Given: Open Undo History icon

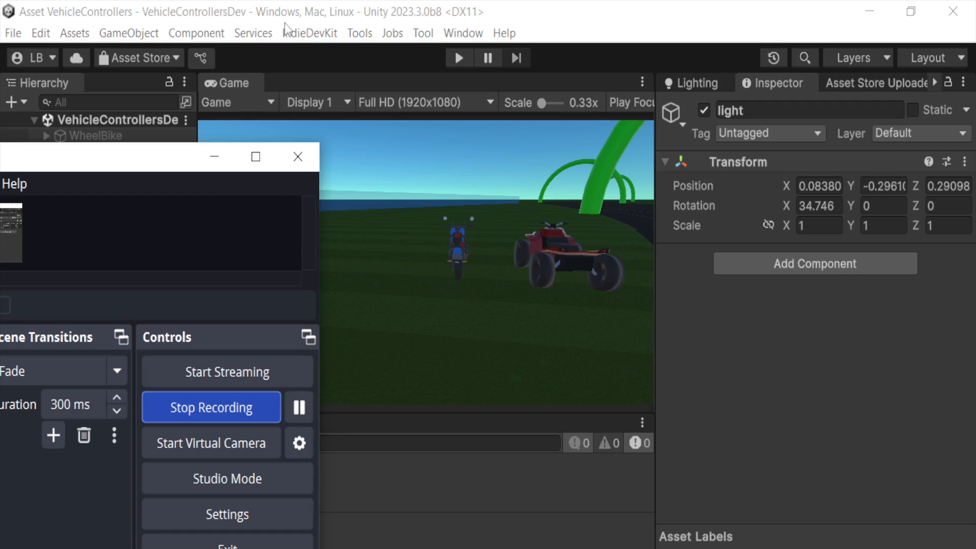Looking at the screenshot, I should coord(773,58).
